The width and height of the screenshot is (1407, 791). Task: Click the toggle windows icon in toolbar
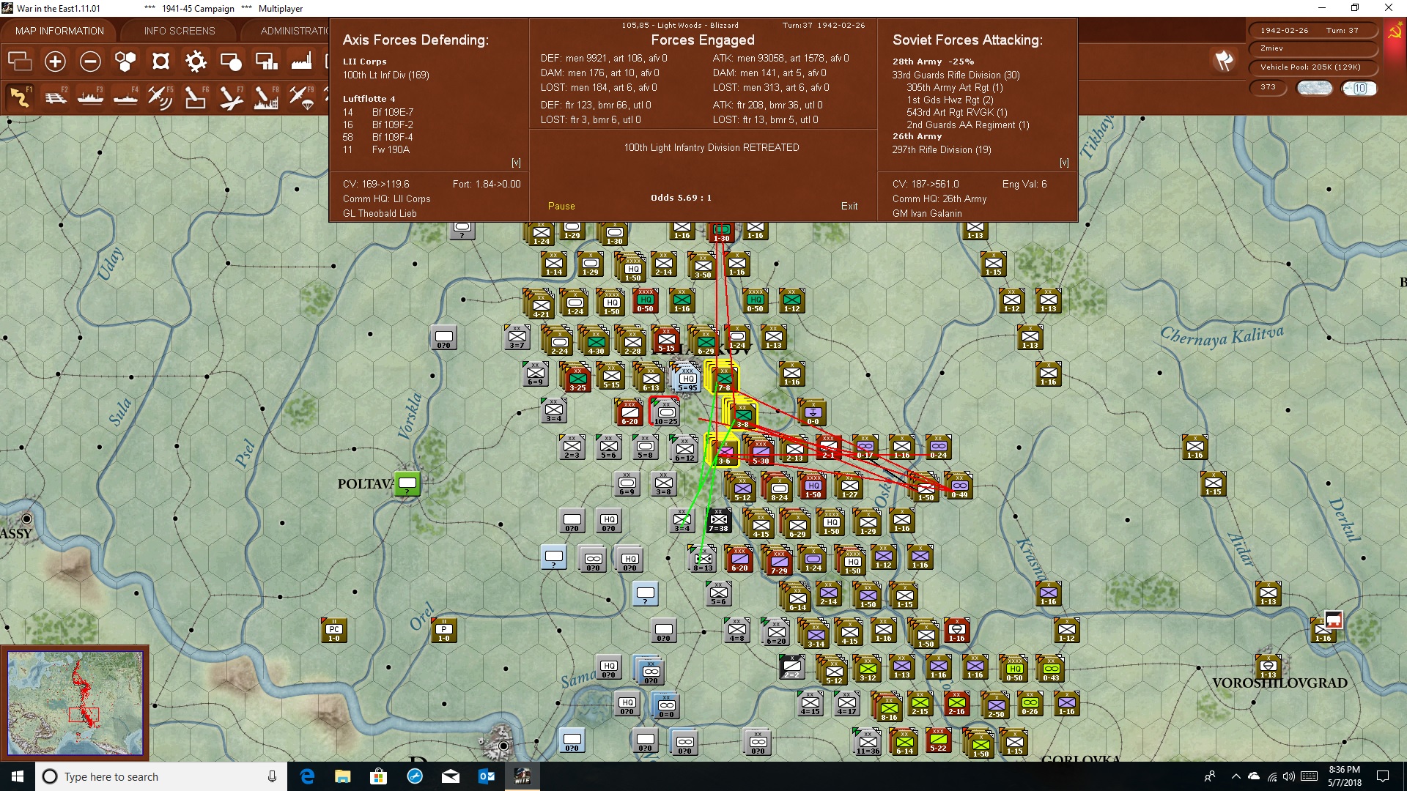20,62
